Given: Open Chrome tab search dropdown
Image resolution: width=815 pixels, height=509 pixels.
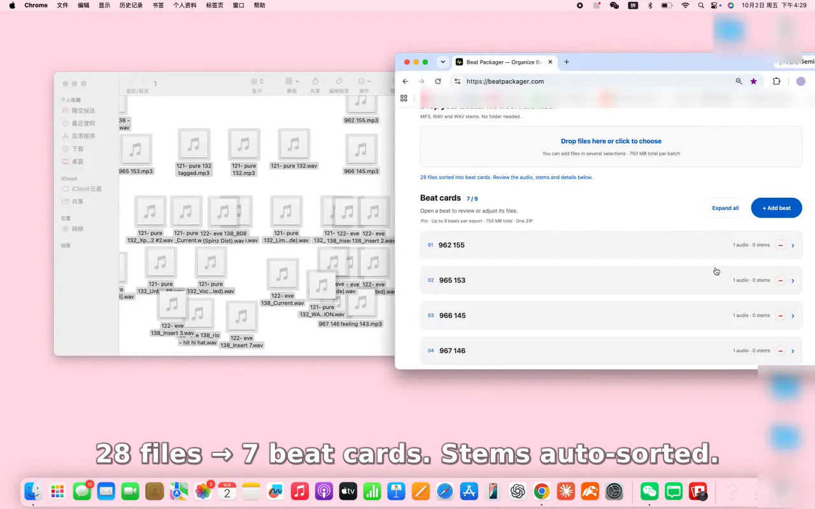Looking at the screenshot, I should [x=443, y=62].
